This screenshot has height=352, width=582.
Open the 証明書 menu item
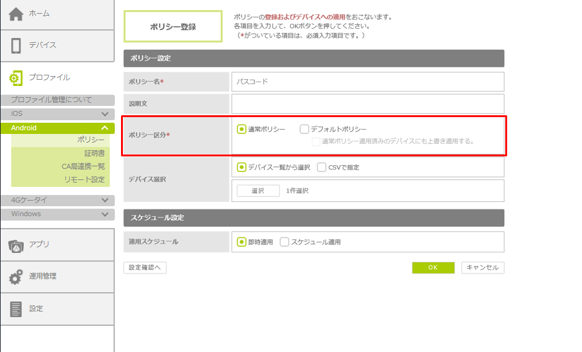tap(94, 153)
